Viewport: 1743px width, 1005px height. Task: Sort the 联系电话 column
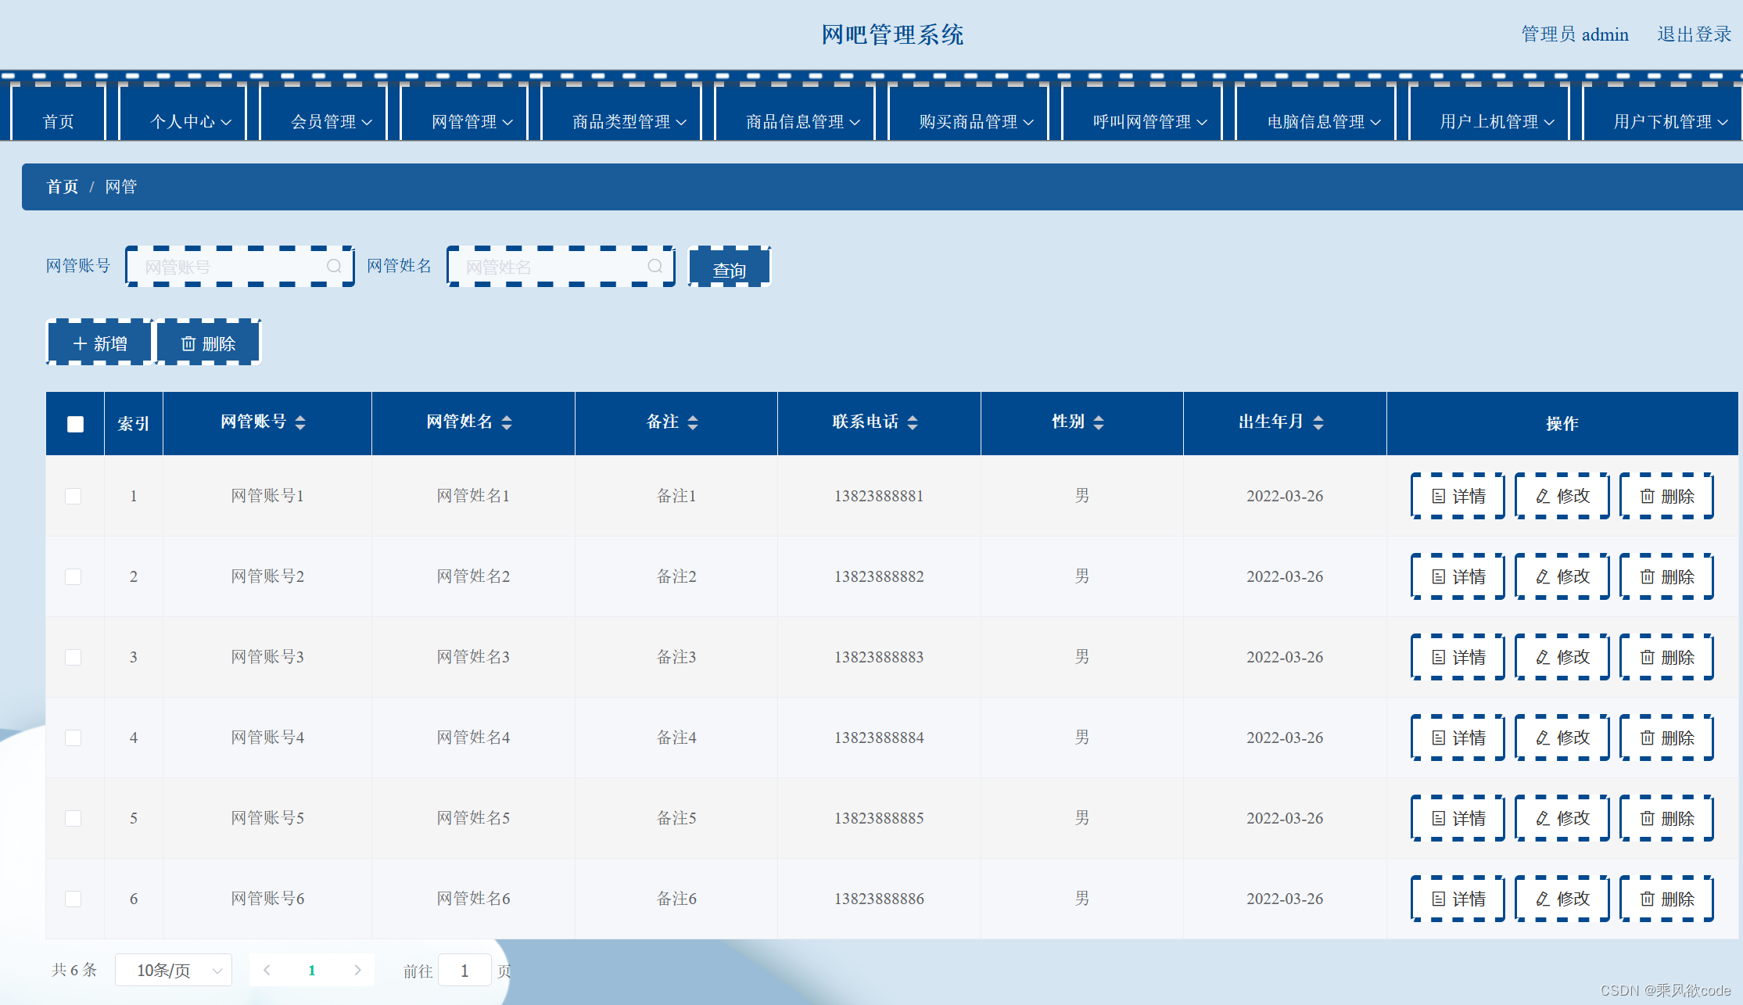(x=913, y=422)
